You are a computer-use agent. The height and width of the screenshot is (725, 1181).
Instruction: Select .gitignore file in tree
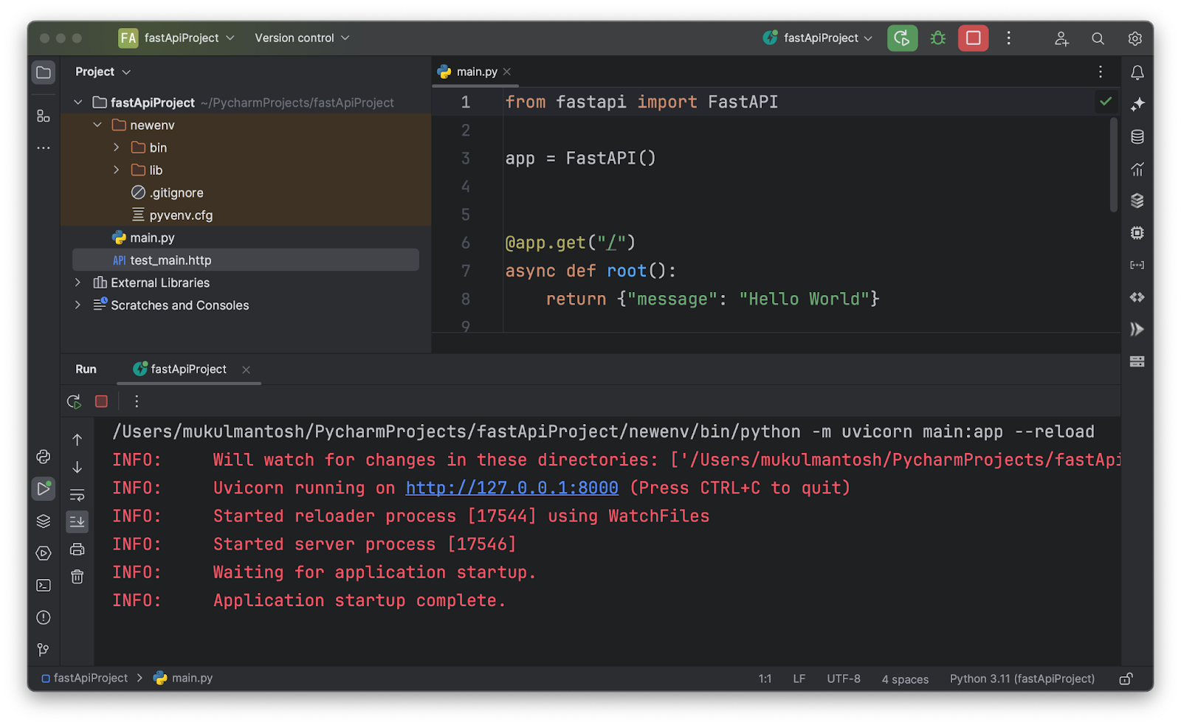(176, 192)
